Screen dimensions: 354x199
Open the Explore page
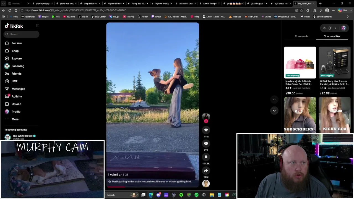pos(13,58)
